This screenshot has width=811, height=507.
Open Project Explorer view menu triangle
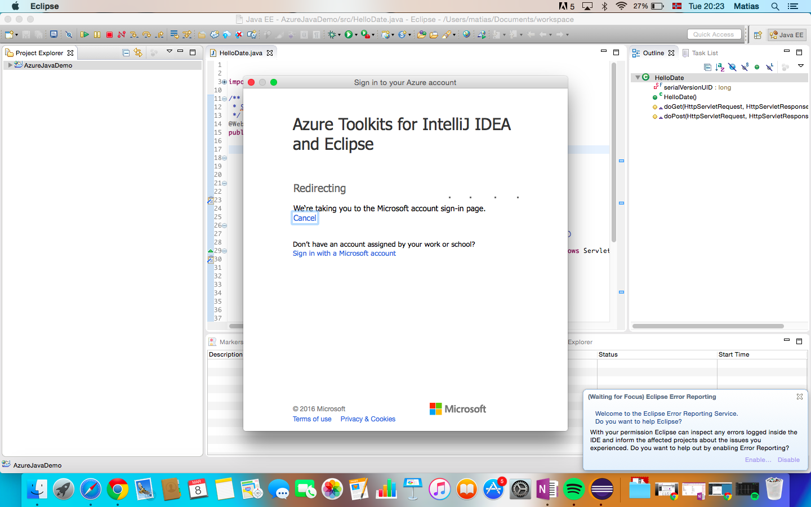click(169, 52)
